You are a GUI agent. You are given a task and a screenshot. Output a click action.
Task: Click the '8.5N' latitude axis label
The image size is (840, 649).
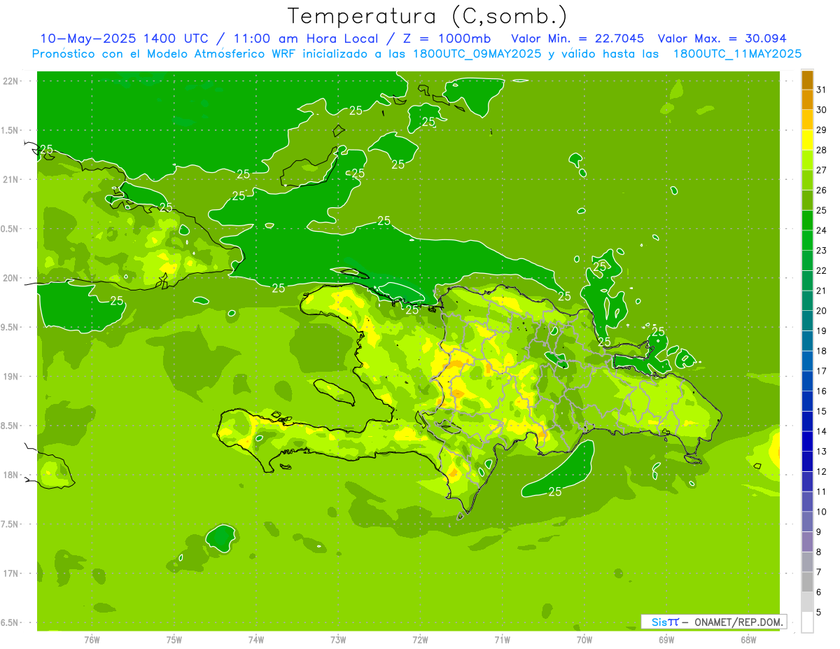click(10, 426)
